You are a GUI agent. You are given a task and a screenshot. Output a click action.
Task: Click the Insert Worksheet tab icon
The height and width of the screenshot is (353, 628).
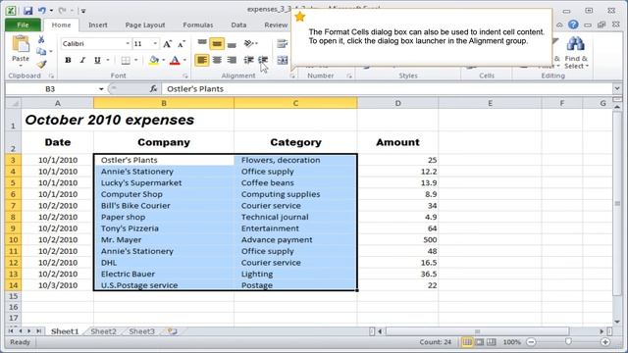pyautogui.click(x=173, y=331)
